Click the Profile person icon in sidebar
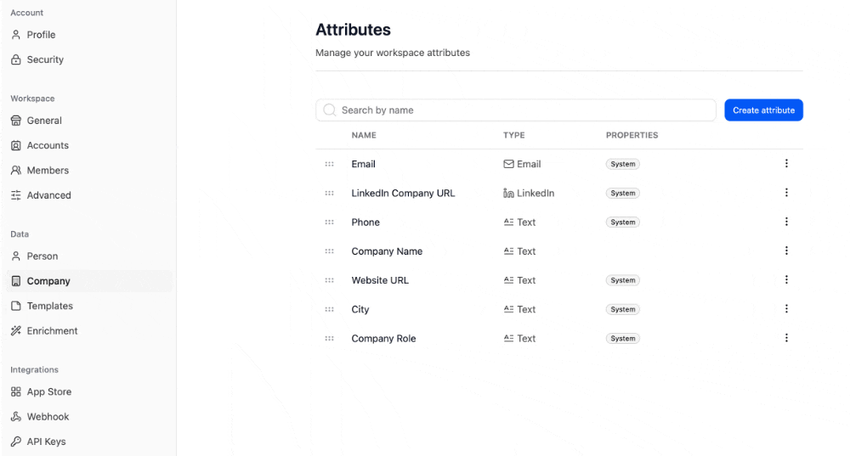 point(15,35)
